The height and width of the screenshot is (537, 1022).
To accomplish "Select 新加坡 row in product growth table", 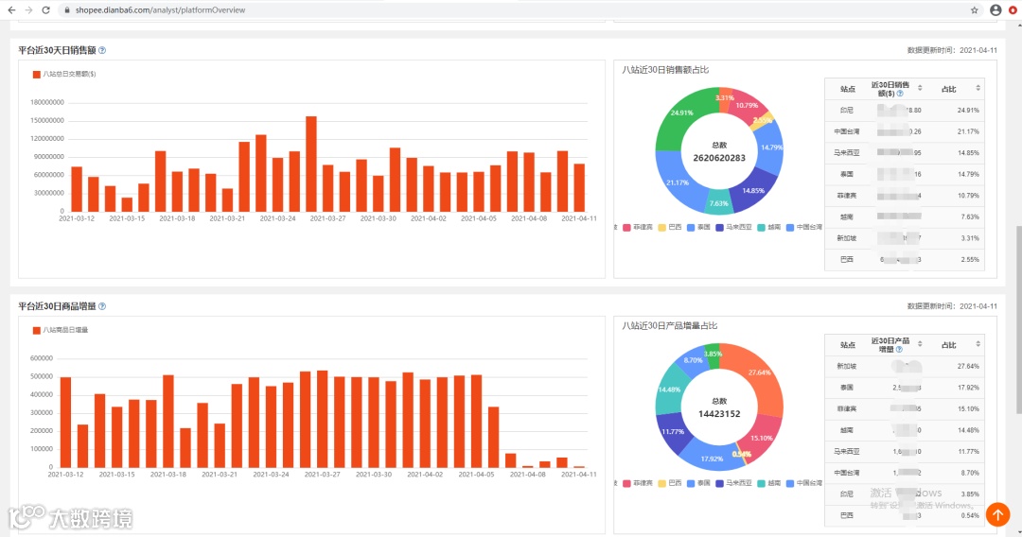I will (905, 366).
